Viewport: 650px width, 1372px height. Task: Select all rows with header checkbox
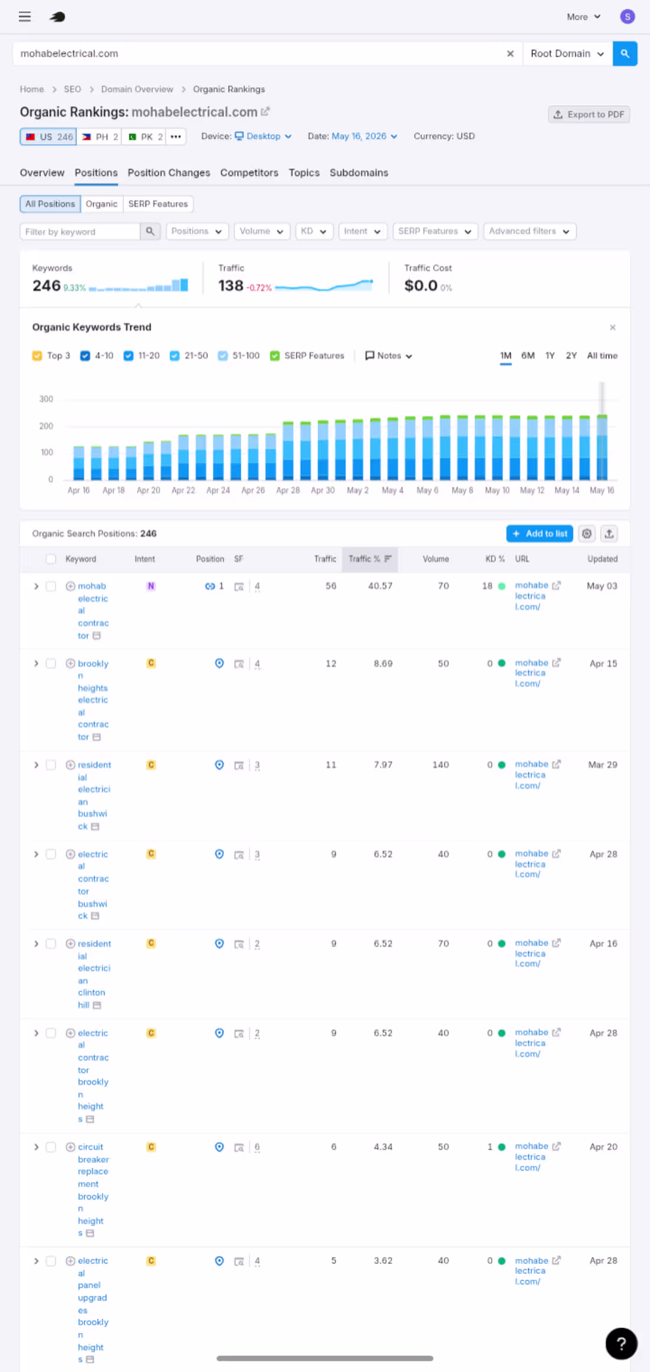pos(51,559)
